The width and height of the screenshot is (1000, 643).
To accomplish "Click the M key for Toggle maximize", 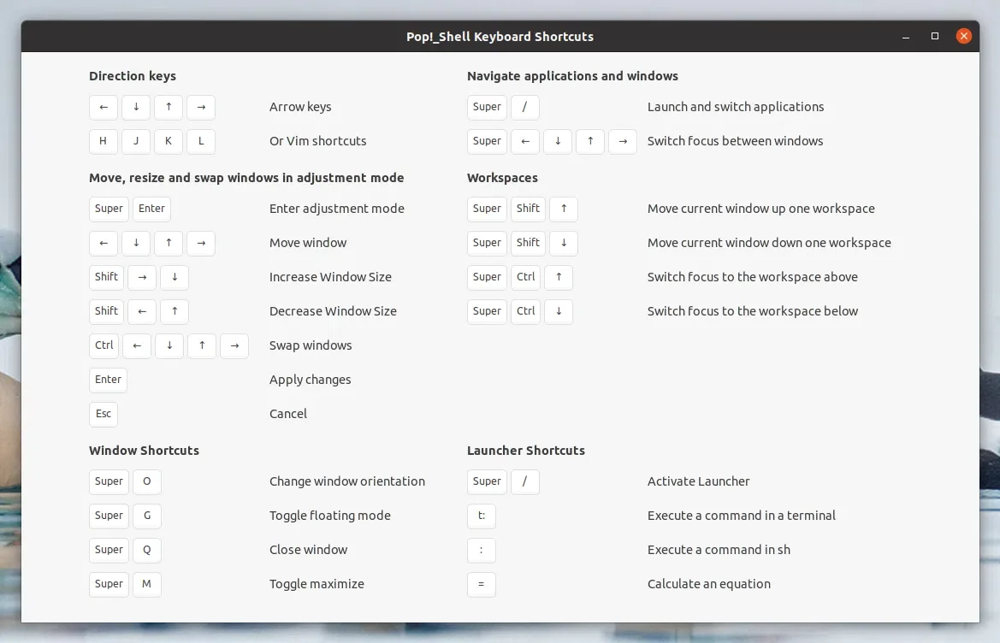I will 146,584.
